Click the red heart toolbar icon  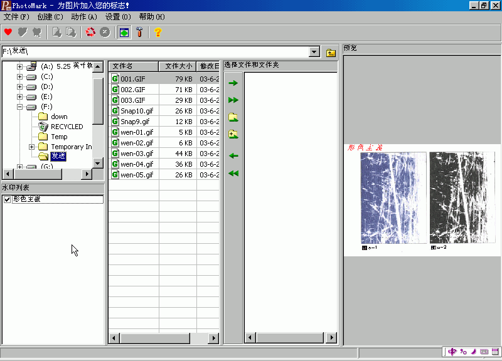(x=8, y=32)
